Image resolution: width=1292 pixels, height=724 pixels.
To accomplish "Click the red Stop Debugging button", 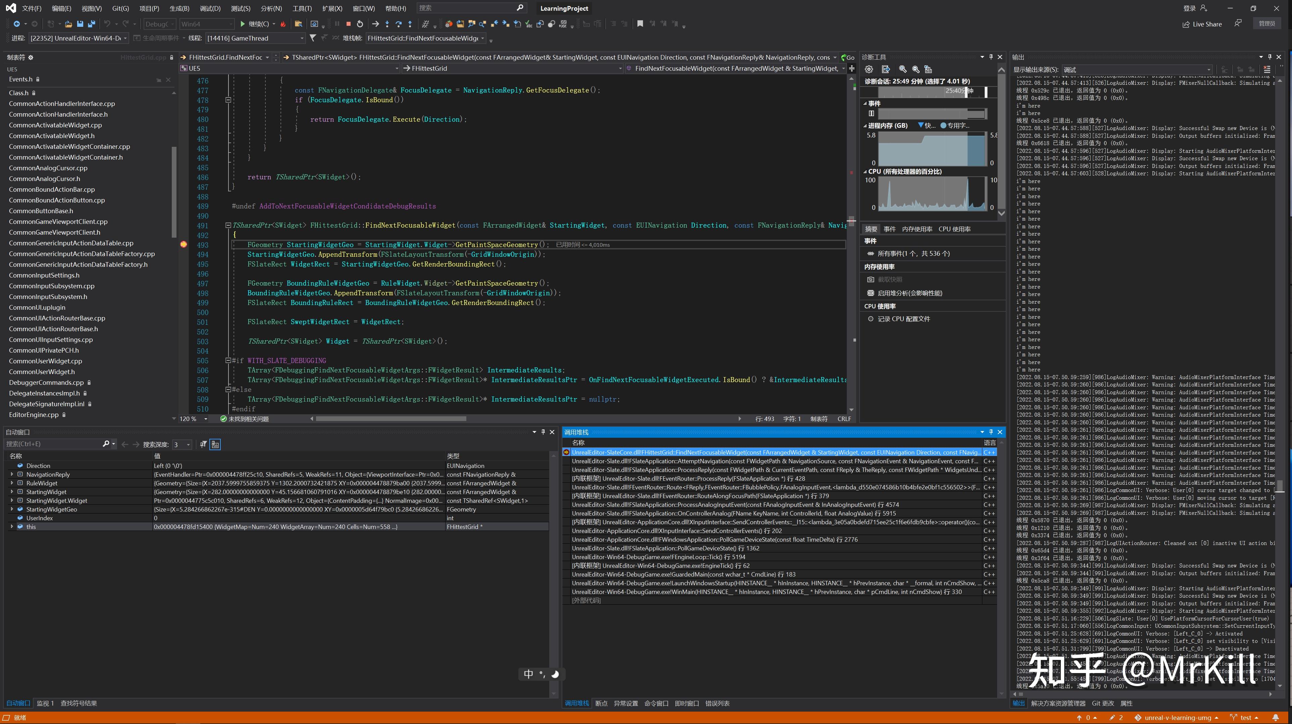I will (x=348, y=24).
